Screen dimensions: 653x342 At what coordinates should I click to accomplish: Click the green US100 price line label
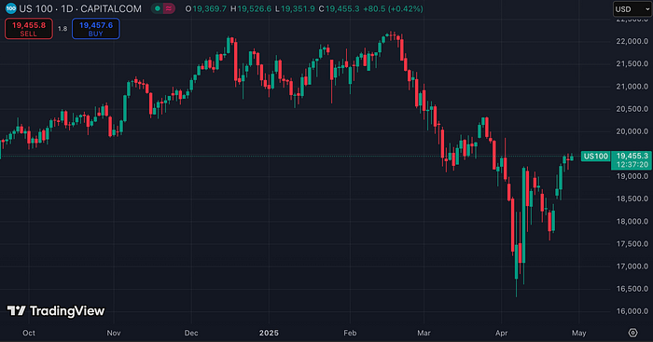click(595, 156)
